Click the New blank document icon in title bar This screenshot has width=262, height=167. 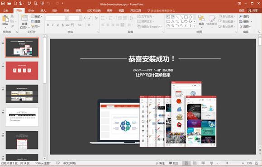[x=15, y=3]
